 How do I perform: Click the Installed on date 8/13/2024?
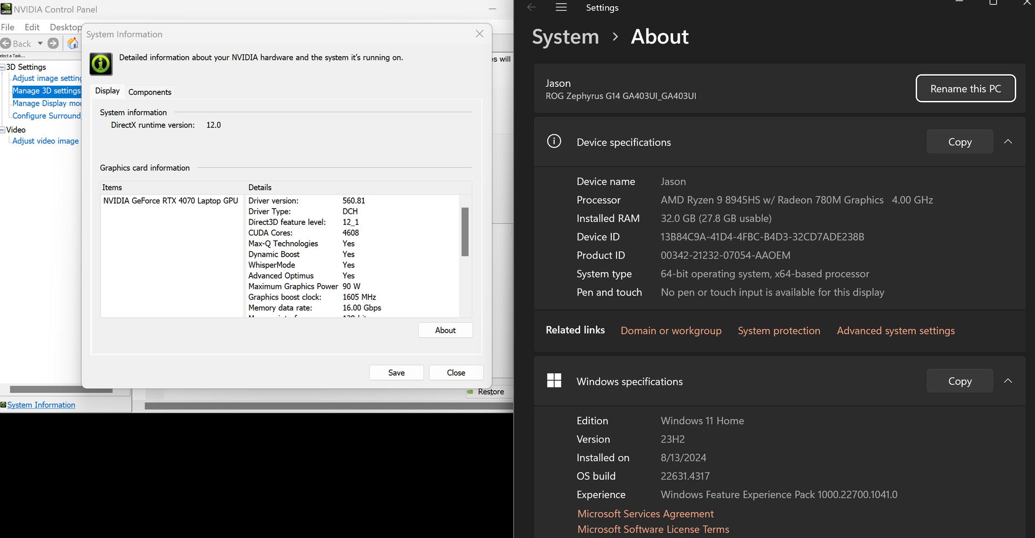[684, 458]
